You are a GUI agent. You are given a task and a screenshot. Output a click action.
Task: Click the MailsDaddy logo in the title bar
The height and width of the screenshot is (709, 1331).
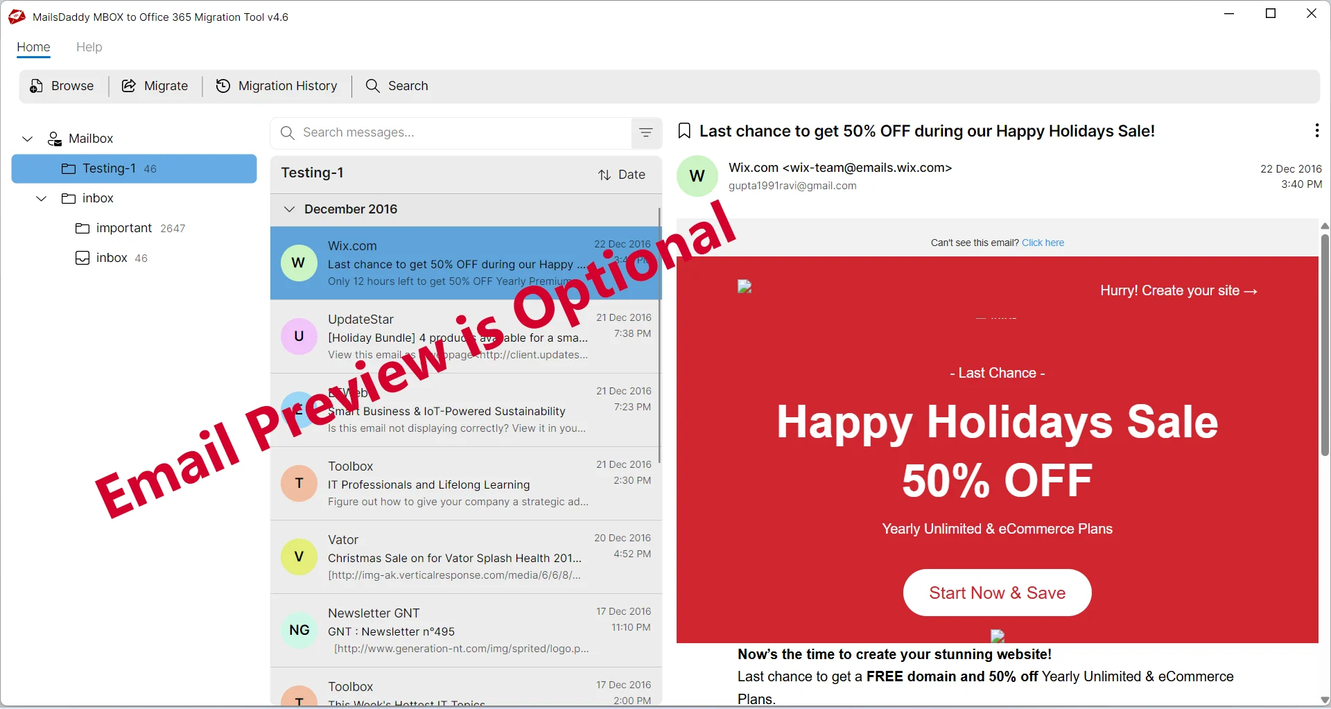click(x=15, y=17)
